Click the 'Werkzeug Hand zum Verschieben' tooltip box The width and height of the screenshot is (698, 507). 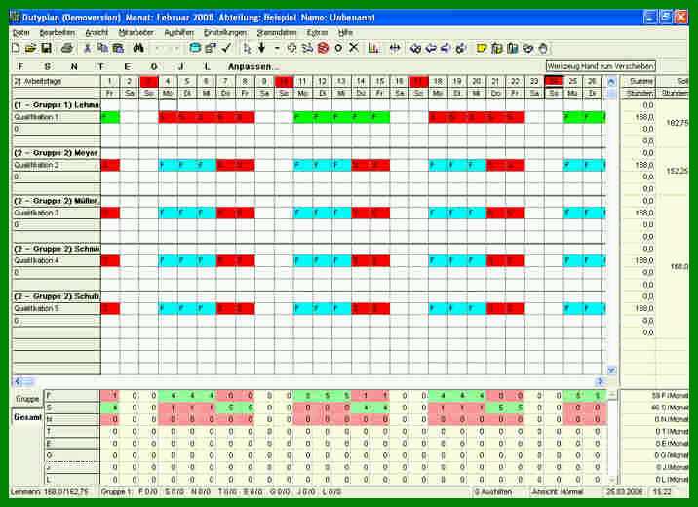click(x=601, y=66)
